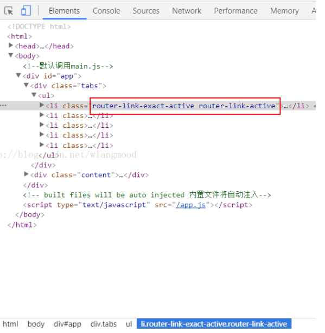Select the main.js comment line
Viewport: 325px width, 333px height.
pos(68,66)
